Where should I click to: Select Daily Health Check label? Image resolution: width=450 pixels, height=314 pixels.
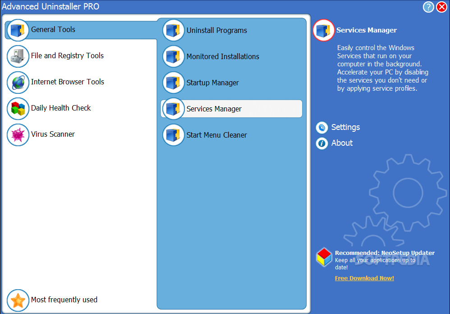(x=61, y=108)
